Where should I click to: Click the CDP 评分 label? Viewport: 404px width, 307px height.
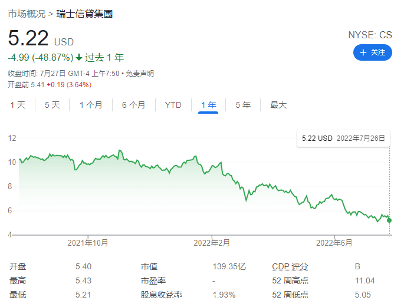[x=290, y=266]
